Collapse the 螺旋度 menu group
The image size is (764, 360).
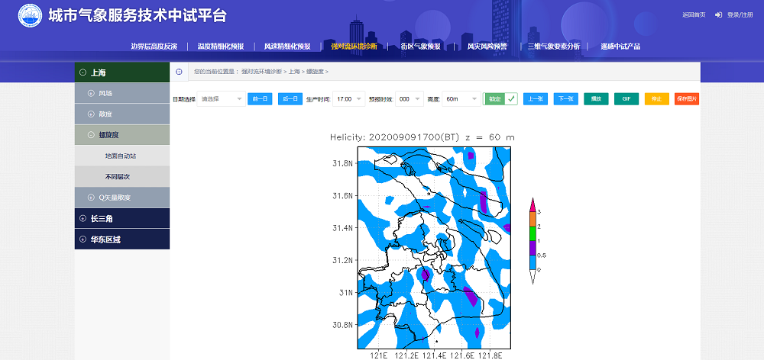(122, 135)
